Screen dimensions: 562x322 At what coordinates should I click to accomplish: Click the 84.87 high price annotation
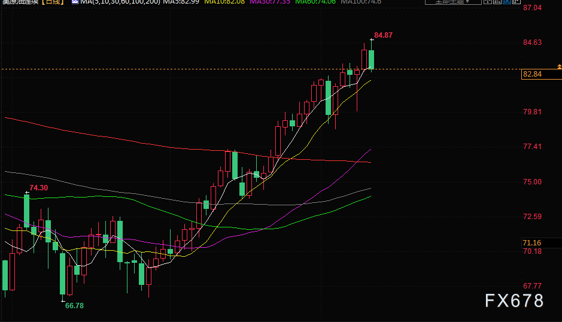[383, 35]
